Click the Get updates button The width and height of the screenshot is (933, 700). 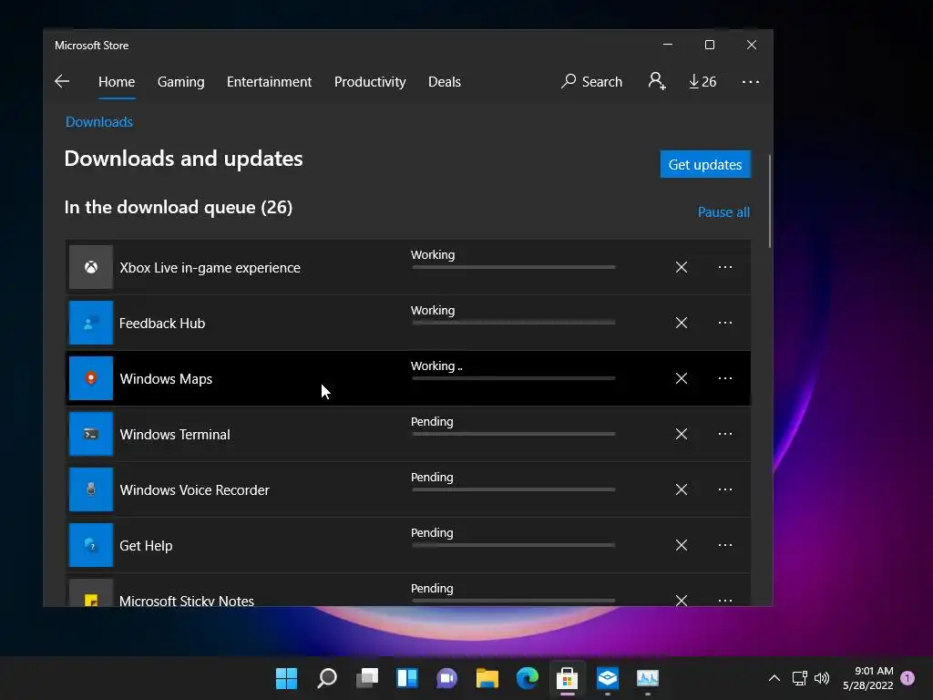pos(705,164)
